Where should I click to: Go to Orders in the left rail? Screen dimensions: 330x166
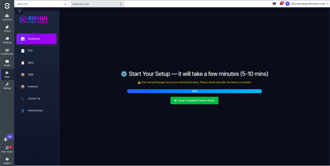pyautogui.click(x=7, y=29)
